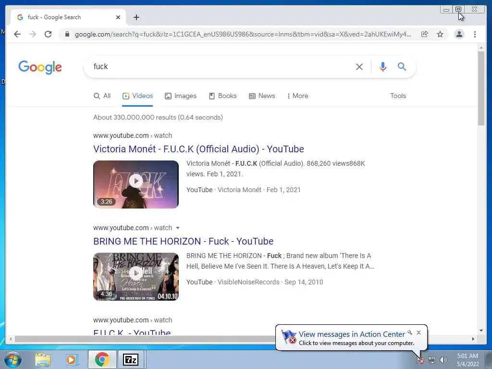The width and height of the screenshot is (492, 369).
Task: Open Windows Explorer from taskbar
Action: click(x=43, y=359)
